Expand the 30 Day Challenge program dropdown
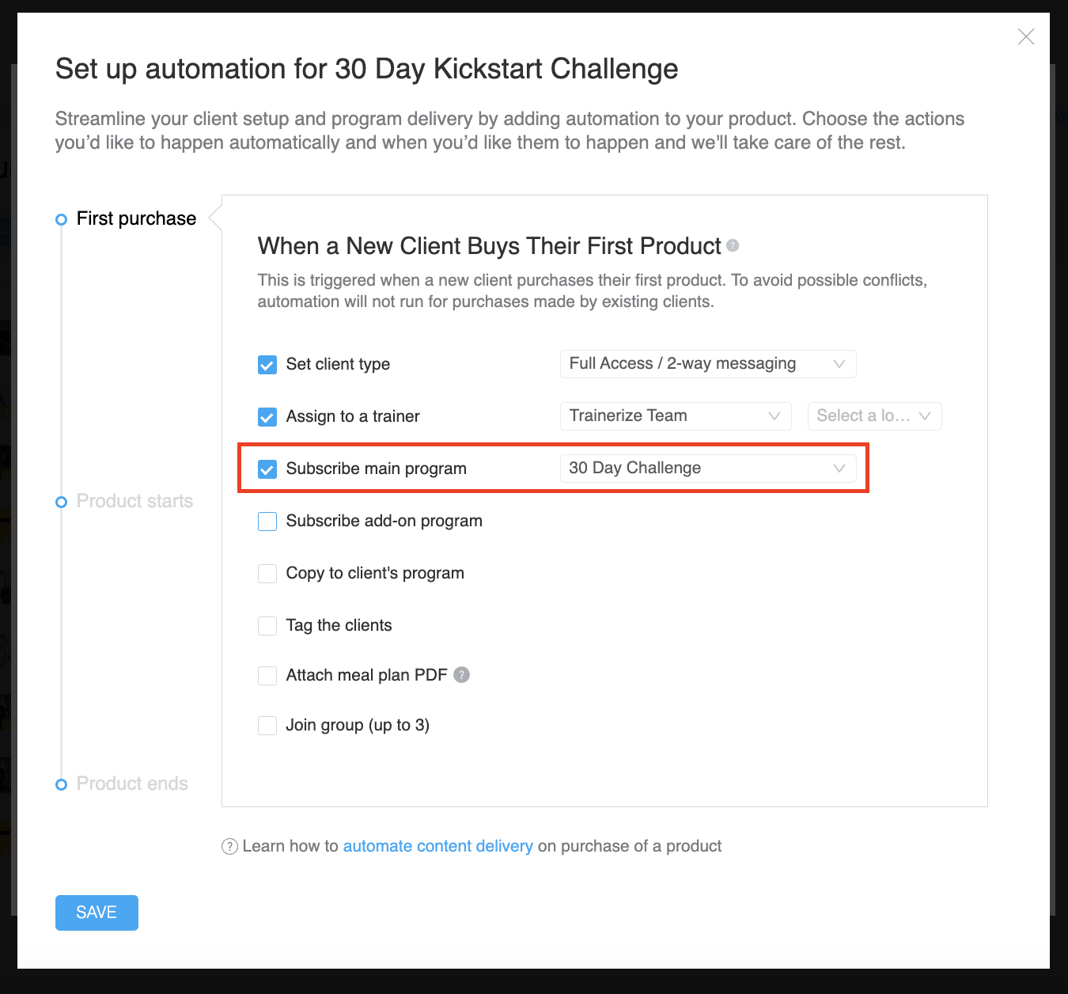The width and height of the screenshot is (1068, 994). pyautogui.click(x=707, y=469)
